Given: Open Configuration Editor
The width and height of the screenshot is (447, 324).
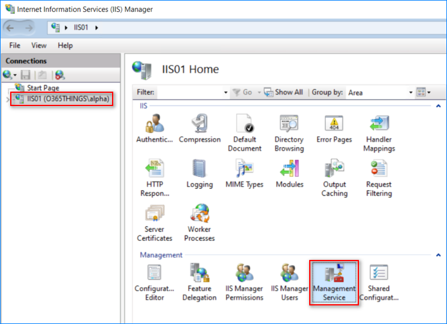Looking at the screenshot, I should [154, 283].
